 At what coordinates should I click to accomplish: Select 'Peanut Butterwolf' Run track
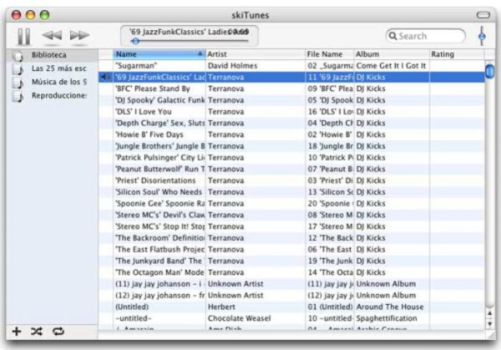click(159, 169)
